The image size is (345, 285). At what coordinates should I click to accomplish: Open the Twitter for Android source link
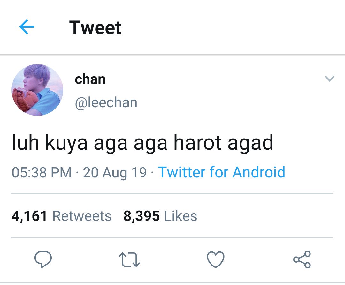[222, 172]
